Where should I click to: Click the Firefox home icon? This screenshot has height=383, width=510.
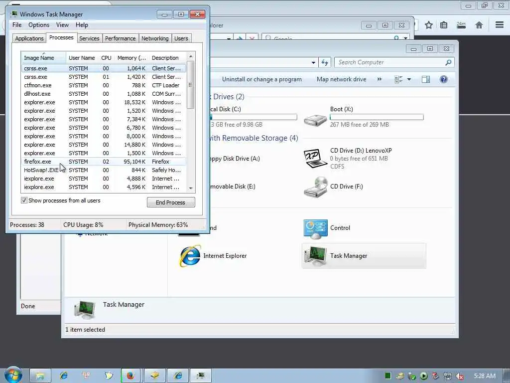479,25
